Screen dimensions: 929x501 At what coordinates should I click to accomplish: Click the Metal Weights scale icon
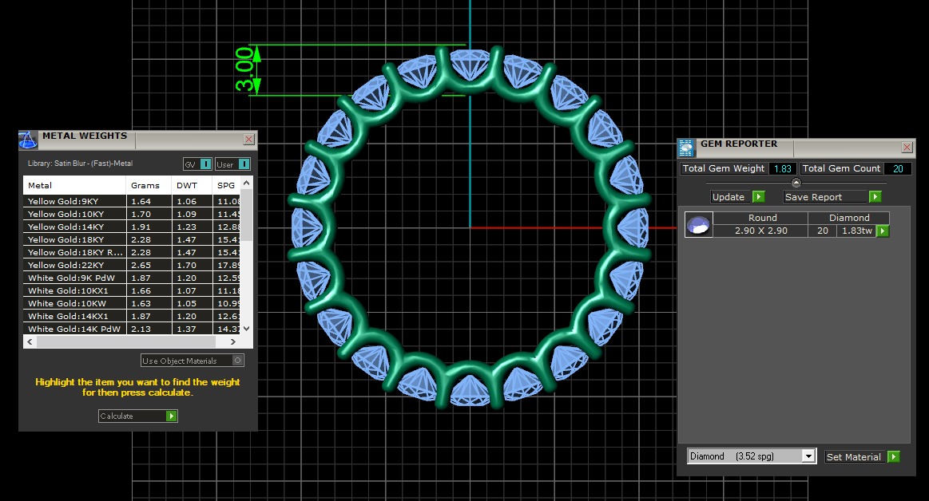coord(28,140)
